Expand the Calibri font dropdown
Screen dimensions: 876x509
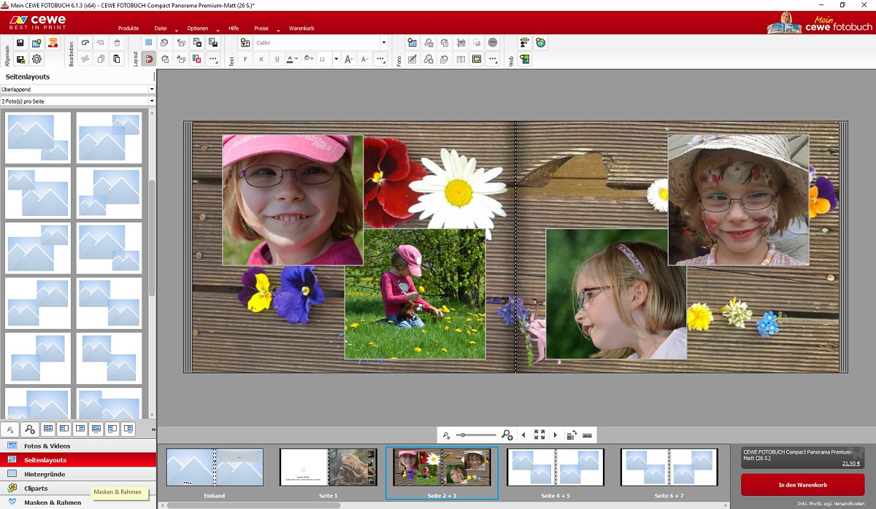tap(384, 43)
